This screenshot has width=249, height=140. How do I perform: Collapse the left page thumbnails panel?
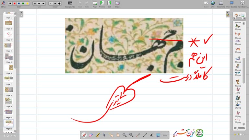21,13
